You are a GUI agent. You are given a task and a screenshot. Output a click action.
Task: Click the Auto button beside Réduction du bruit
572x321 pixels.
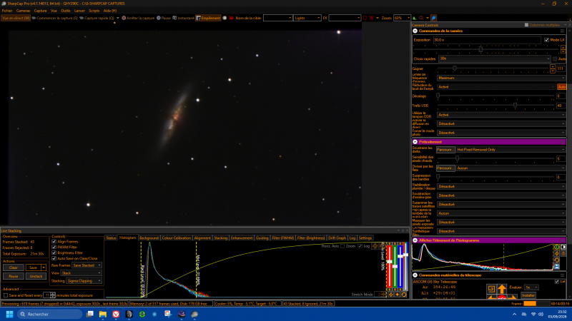pyautogui.click(x=561, y=86)
